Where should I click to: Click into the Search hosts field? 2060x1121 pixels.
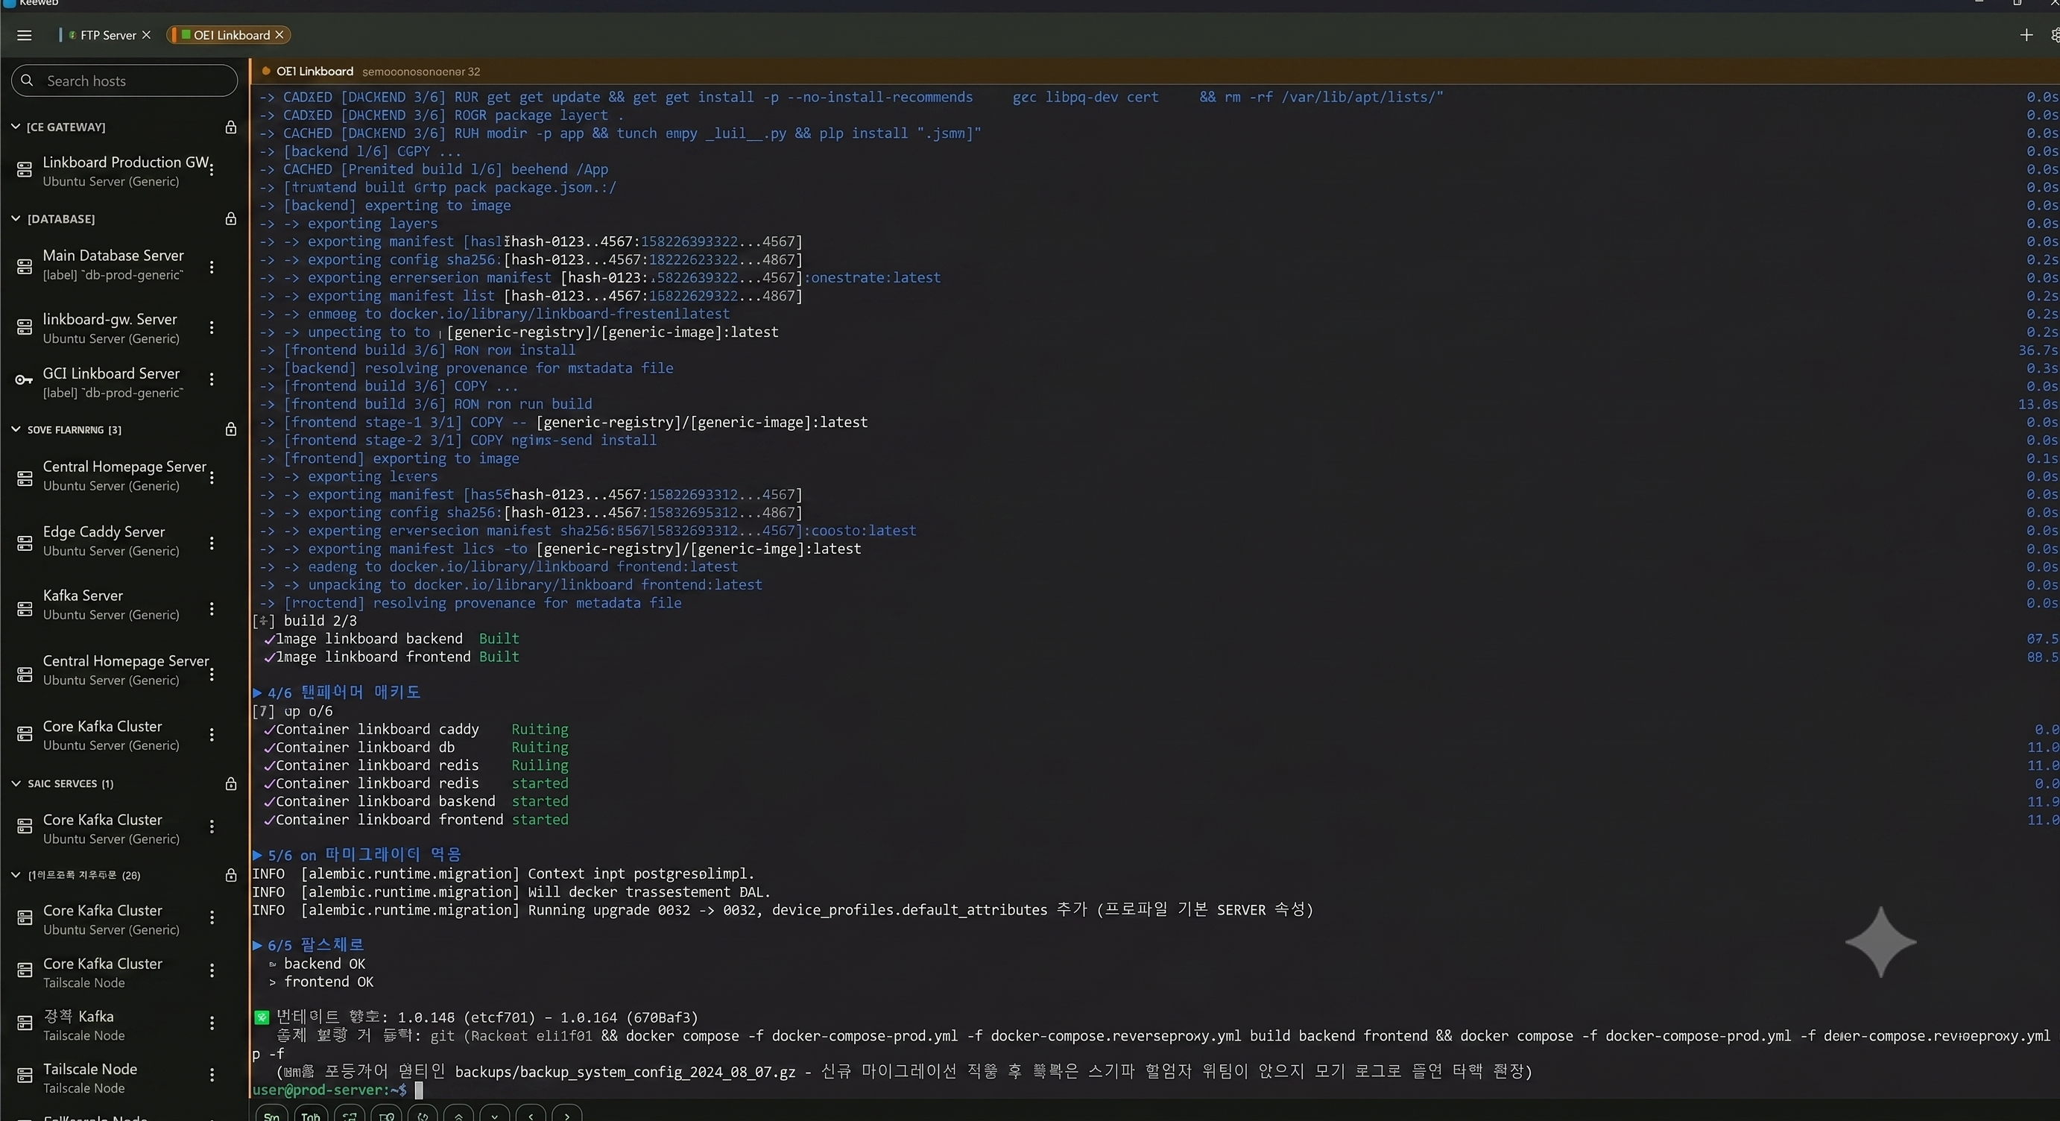tap(124, 80)
